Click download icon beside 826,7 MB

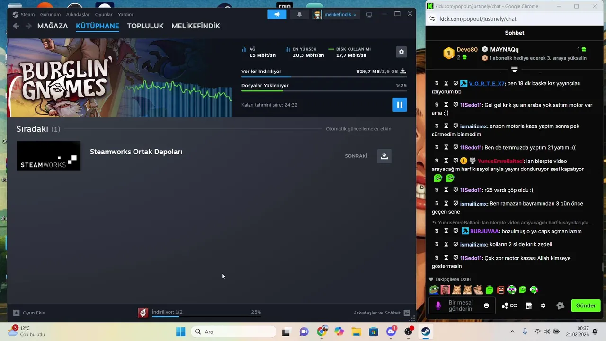click(403, 71)
